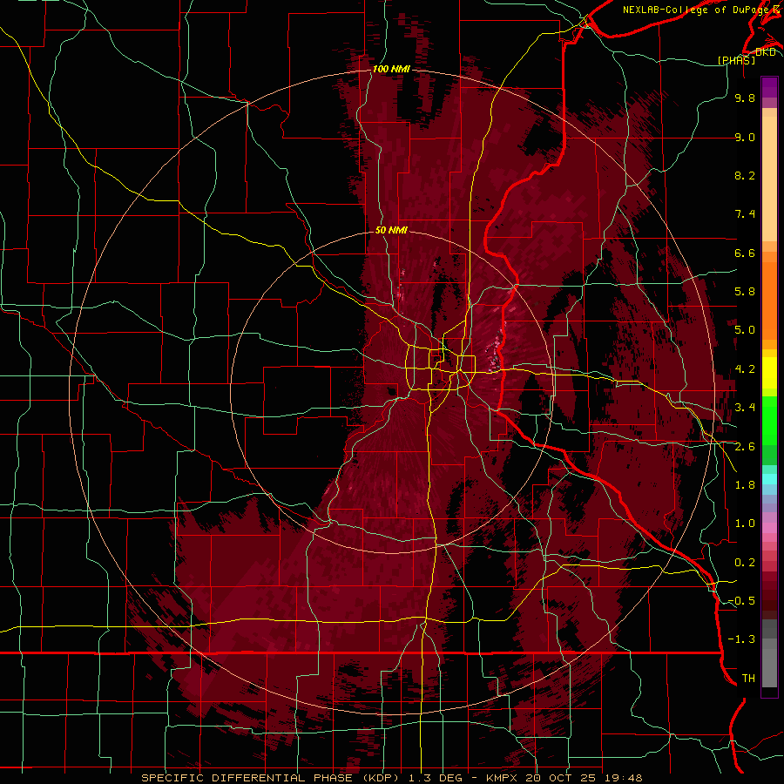The width and height of the screenshot is (784, 784).
Task: Click the 1.0 value on color scale
Action: pyautogui.click(x=745, y=524)
